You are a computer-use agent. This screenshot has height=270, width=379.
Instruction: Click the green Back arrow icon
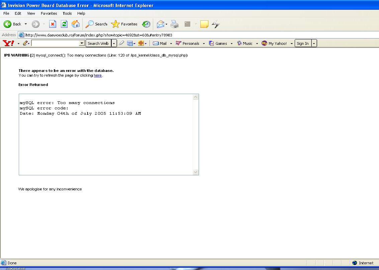tap(7, 24)
